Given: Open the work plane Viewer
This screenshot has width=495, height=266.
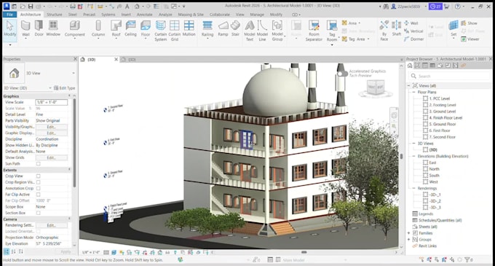Looking at the screenshot, I should click(x=470, y=39).
